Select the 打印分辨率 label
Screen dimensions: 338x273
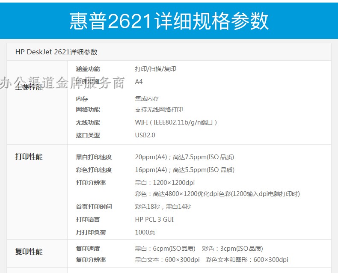click(x=91, y=183)
